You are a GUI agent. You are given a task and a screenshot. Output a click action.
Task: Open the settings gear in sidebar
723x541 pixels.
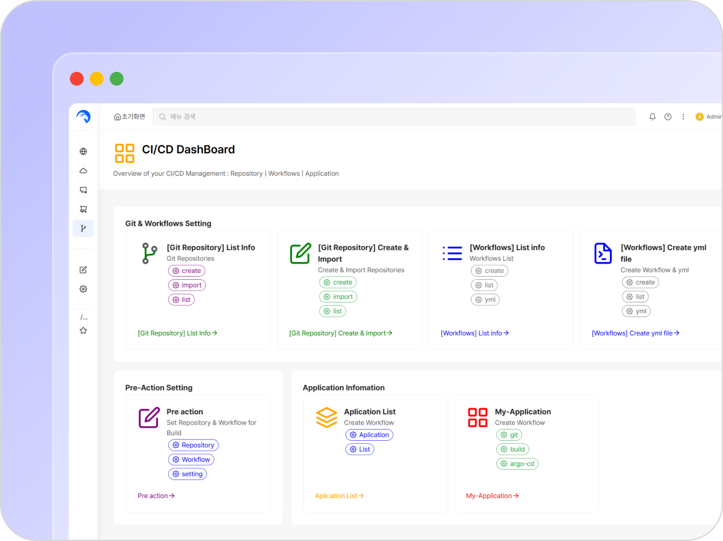[83, 289]
